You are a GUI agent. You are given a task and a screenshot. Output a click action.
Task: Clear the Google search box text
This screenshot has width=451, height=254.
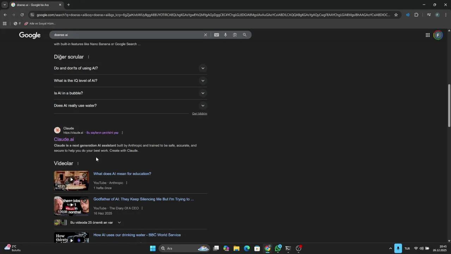(205, 35)
